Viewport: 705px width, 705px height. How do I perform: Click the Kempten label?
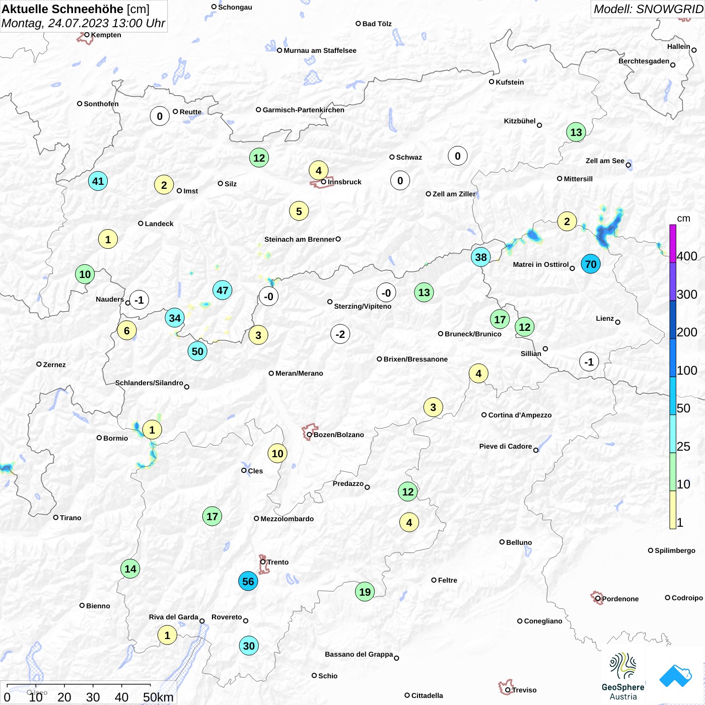(106, 35)
